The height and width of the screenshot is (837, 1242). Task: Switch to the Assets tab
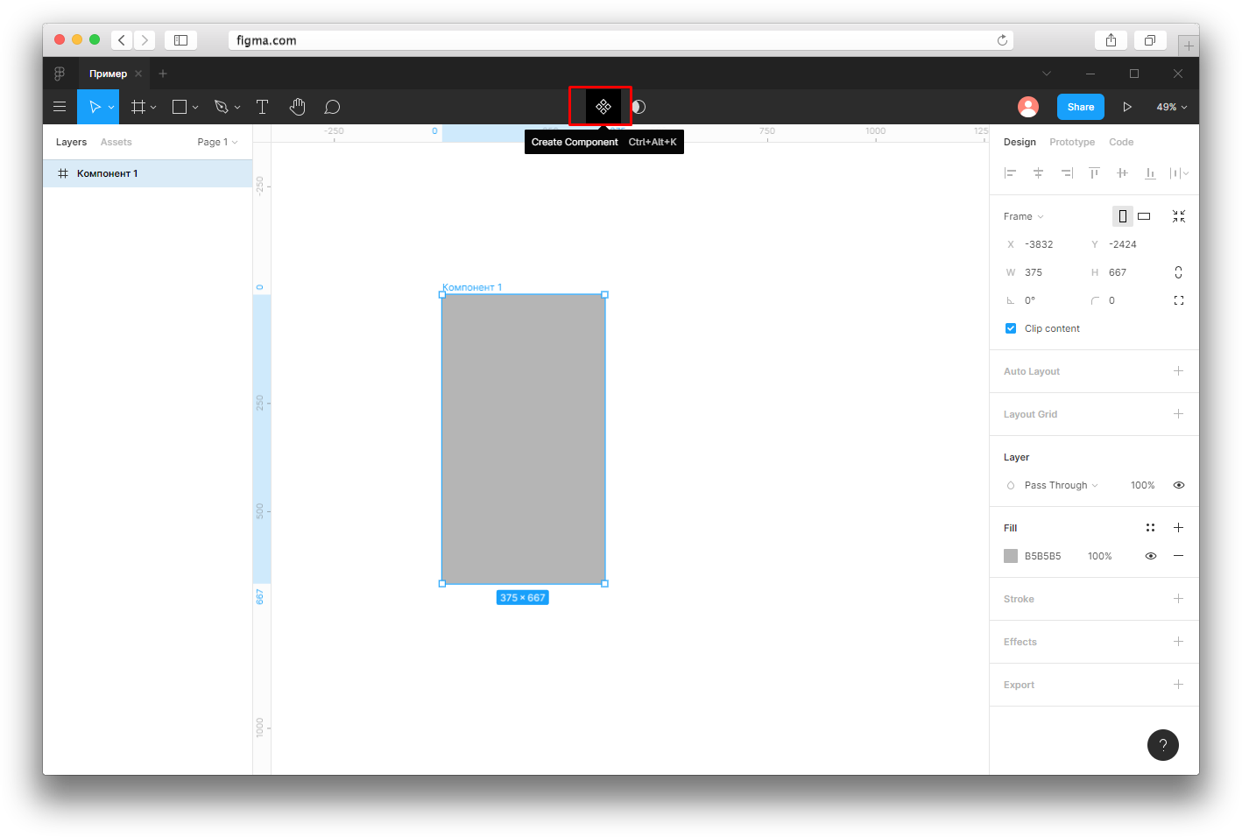click(116, 142)
